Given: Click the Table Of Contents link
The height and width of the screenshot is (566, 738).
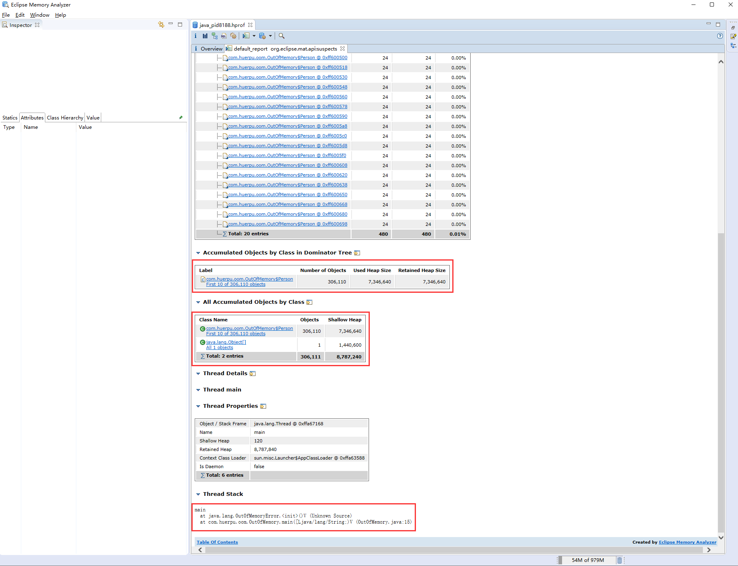Looking at the screenshot, I should (217, 542).
